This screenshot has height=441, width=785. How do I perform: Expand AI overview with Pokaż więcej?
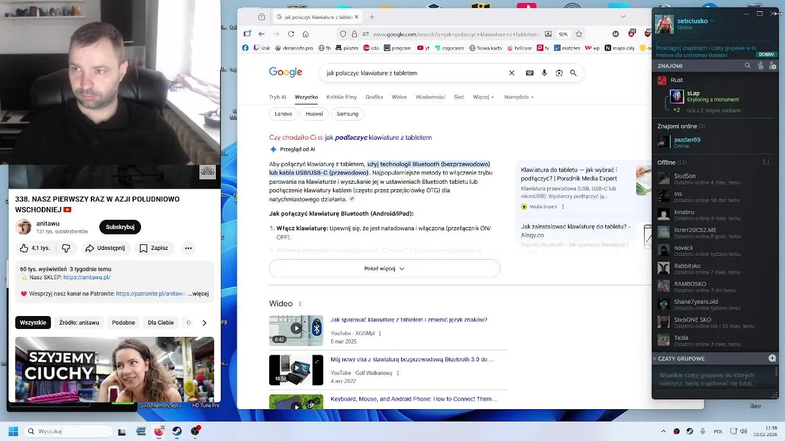[385, 268]
